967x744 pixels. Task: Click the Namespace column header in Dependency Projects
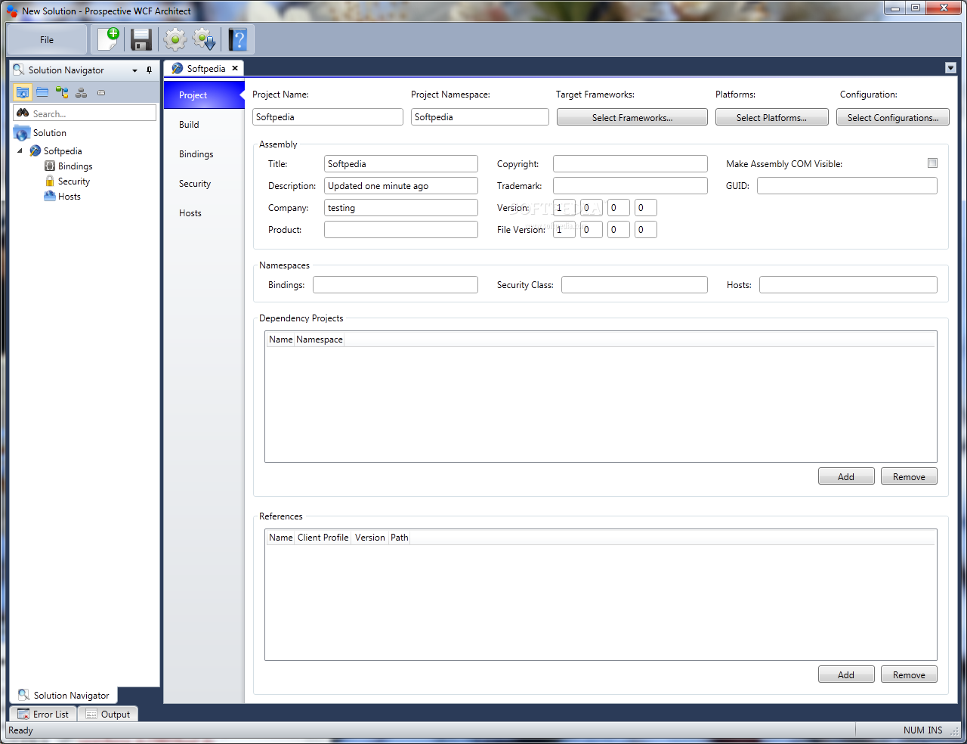(320, 339)
